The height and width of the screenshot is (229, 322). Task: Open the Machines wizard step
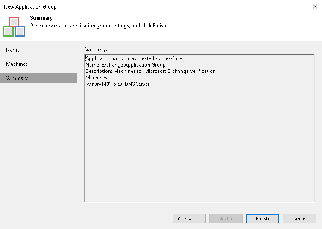click(38, 64)
